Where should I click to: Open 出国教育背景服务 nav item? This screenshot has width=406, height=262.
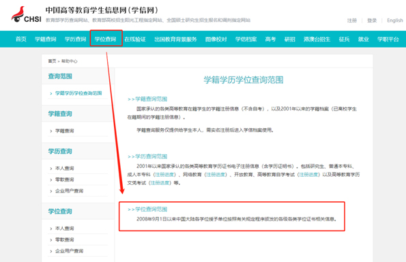[x=175, y=39]
